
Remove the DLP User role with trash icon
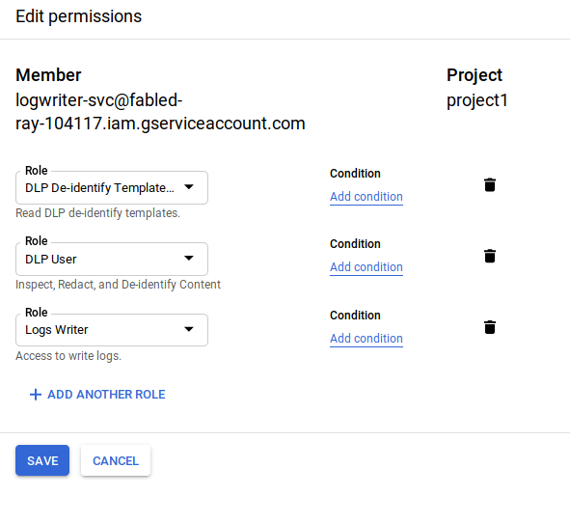(x=490, y=256)
